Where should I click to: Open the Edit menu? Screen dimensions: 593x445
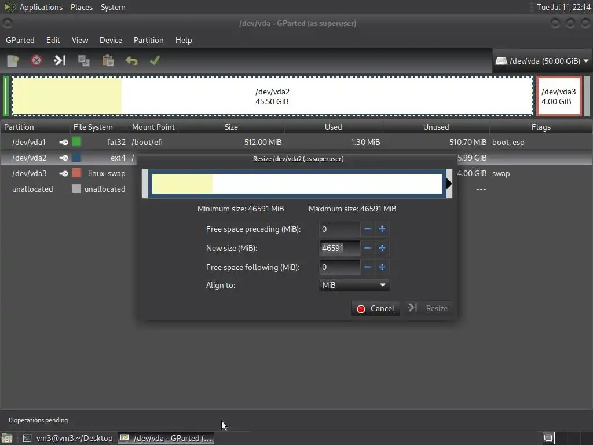(x=53, y=40)
